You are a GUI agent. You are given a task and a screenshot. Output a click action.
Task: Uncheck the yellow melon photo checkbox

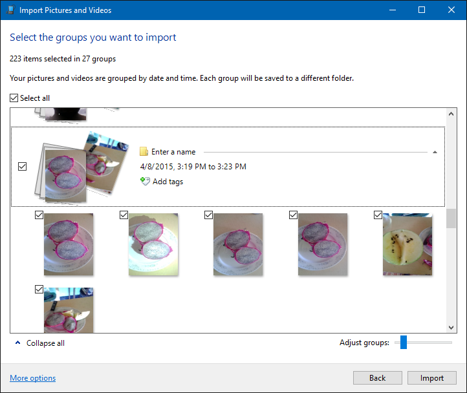(x=378, y=215)
